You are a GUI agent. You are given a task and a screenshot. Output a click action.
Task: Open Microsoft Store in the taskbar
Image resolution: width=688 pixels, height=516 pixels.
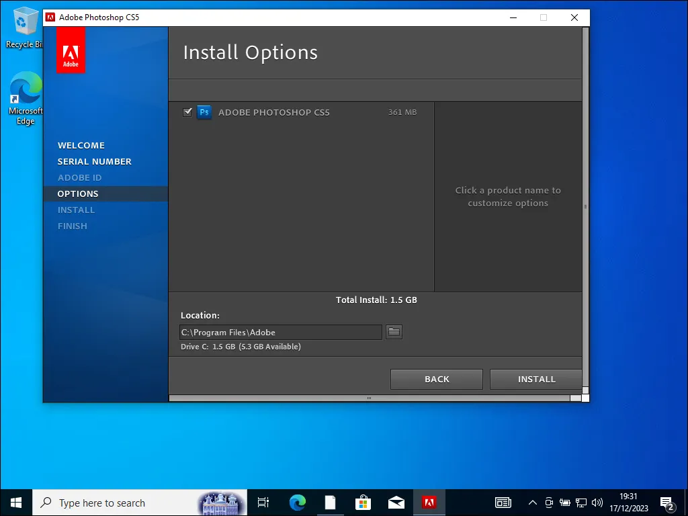click(363, 503)
